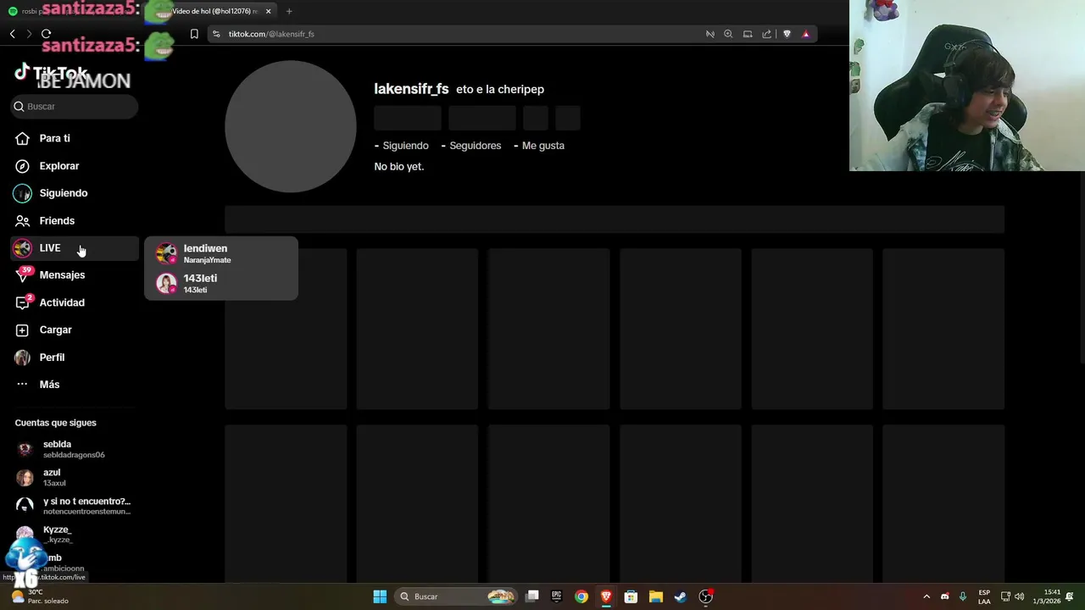The width and height of the screenshot is (1085, 610).
Task: Open ESP LAA language switcher
Action: tap(984, 596)
